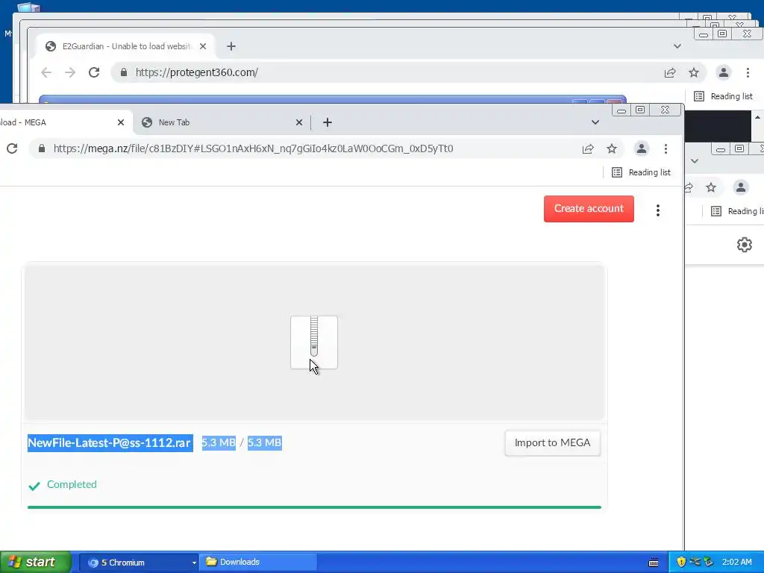Open new tab in protegent360 window

tap(231, 46)
